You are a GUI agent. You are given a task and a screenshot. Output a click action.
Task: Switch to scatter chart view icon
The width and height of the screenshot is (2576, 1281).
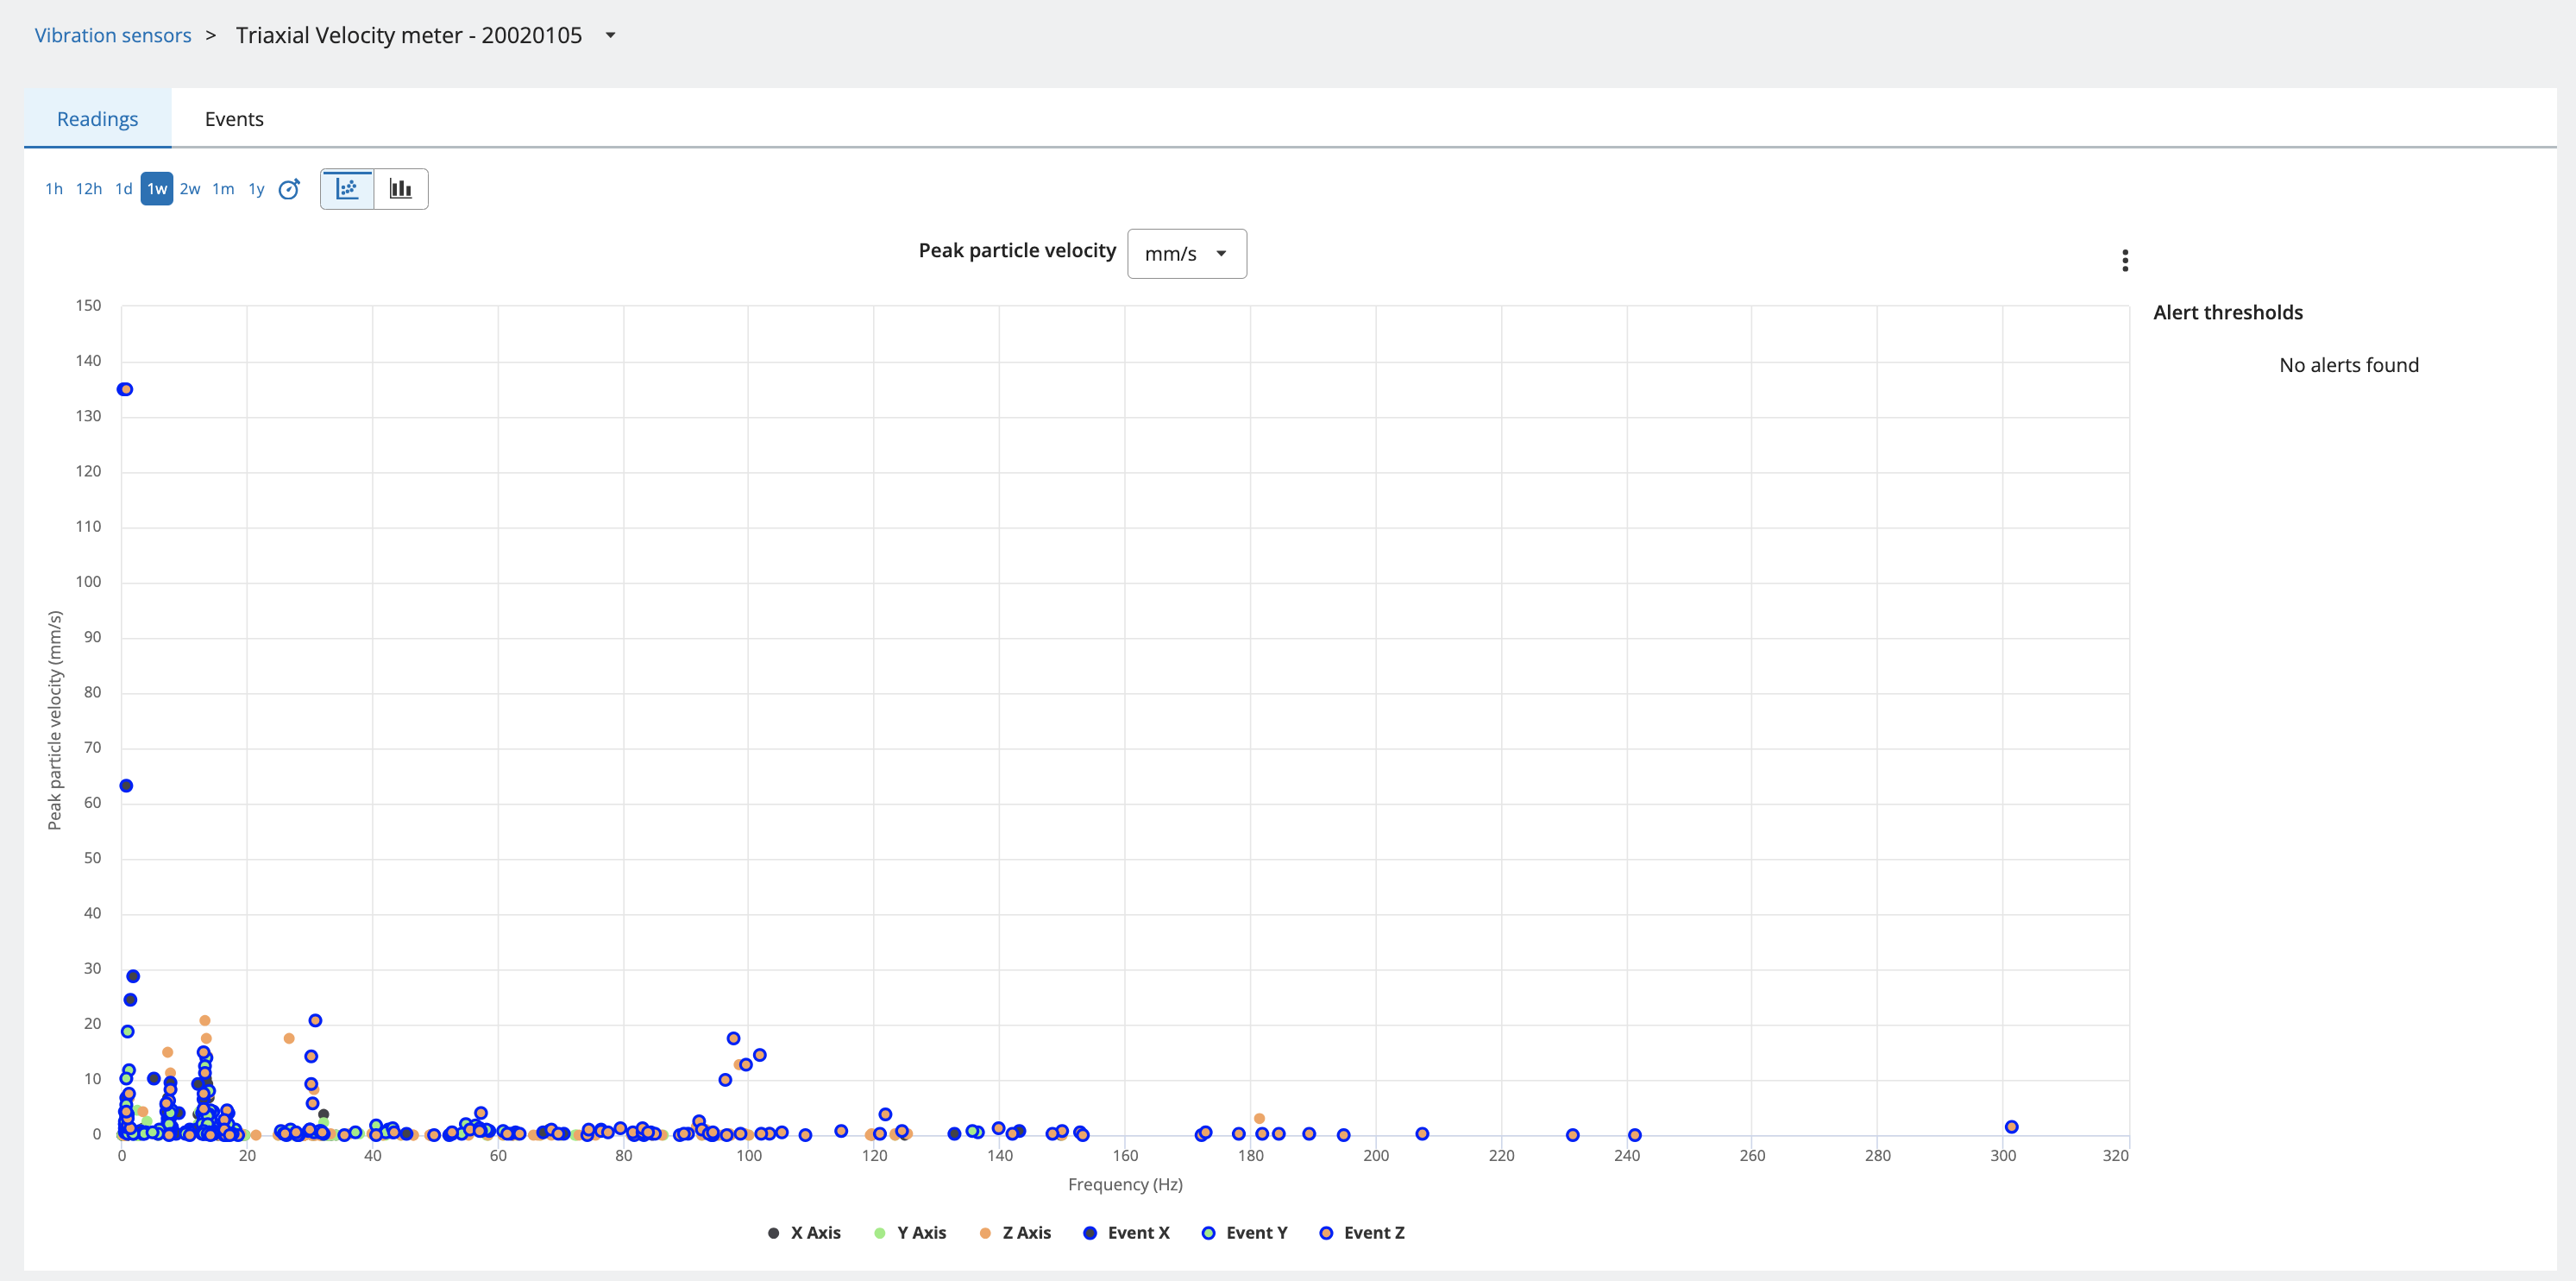pos(347,189)
